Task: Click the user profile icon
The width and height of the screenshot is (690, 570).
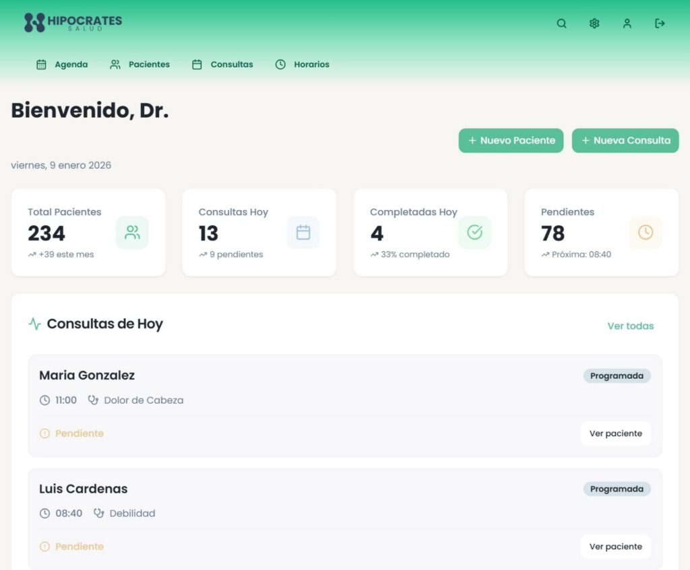Action: tap(627, 24)
